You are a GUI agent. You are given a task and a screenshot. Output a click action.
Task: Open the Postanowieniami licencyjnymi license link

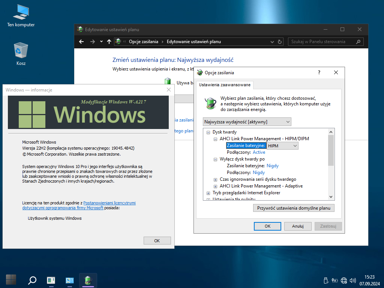[x=109, y=203]
